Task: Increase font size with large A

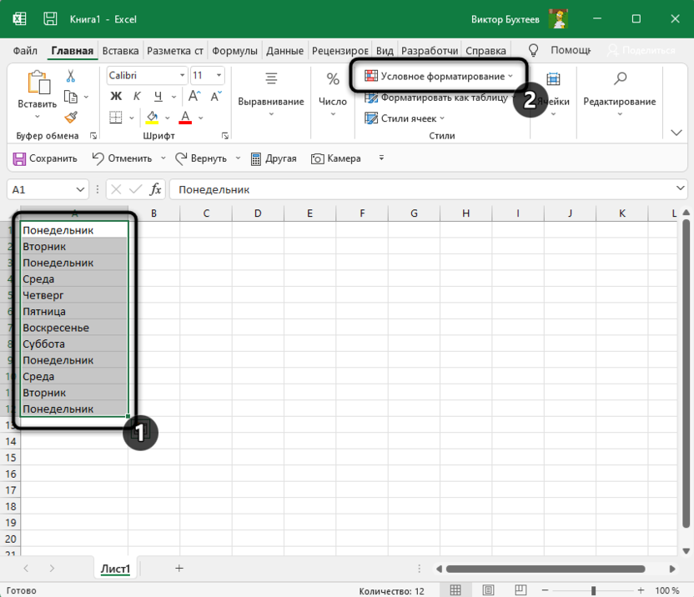Action: (194, 96)
